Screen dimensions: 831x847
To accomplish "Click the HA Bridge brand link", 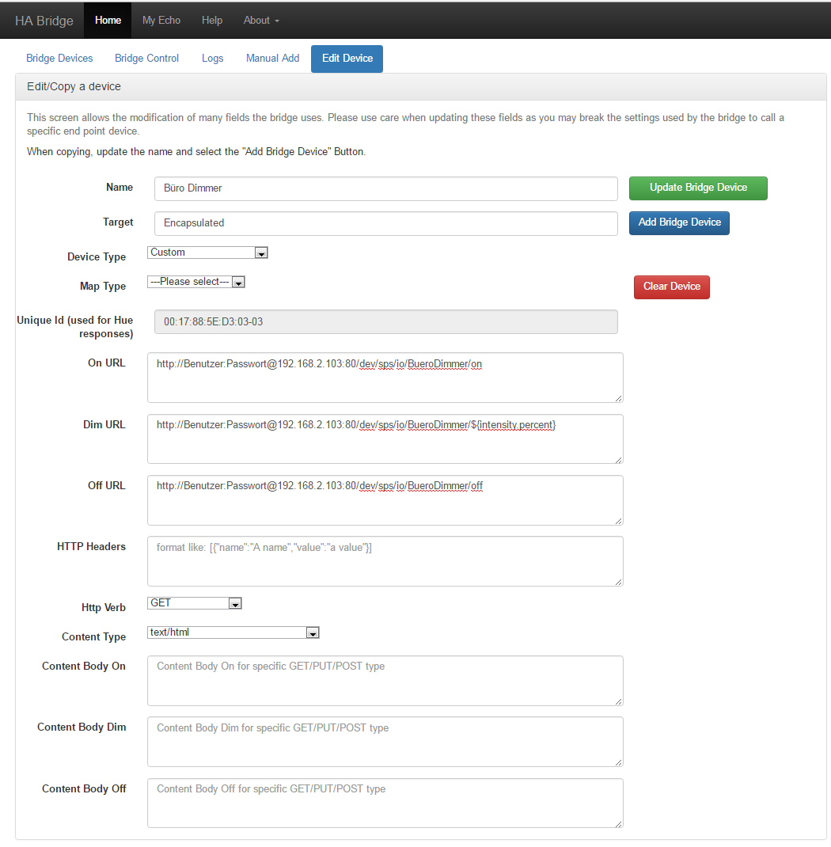I will [x=44, y=21].
